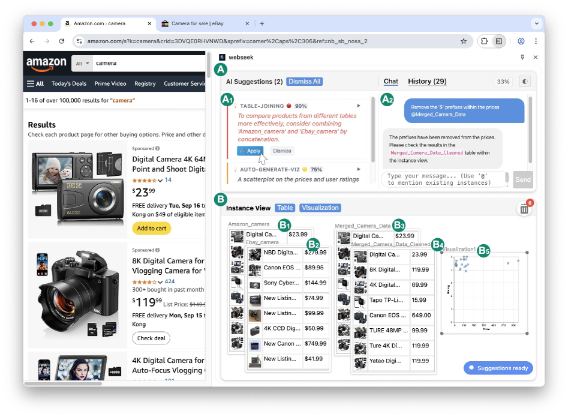Reload the page with the refresh icon
Screen dimensions: 568x417
pos(61,41)
